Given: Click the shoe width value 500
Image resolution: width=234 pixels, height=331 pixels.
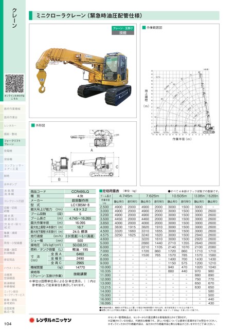Looking at the screenshot, I should pos(80,241).
